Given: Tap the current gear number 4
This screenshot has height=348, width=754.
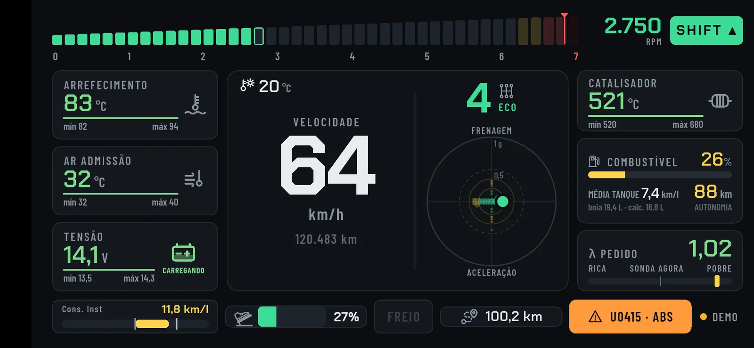Looking at the screenshot, I should tap(479, 98).
